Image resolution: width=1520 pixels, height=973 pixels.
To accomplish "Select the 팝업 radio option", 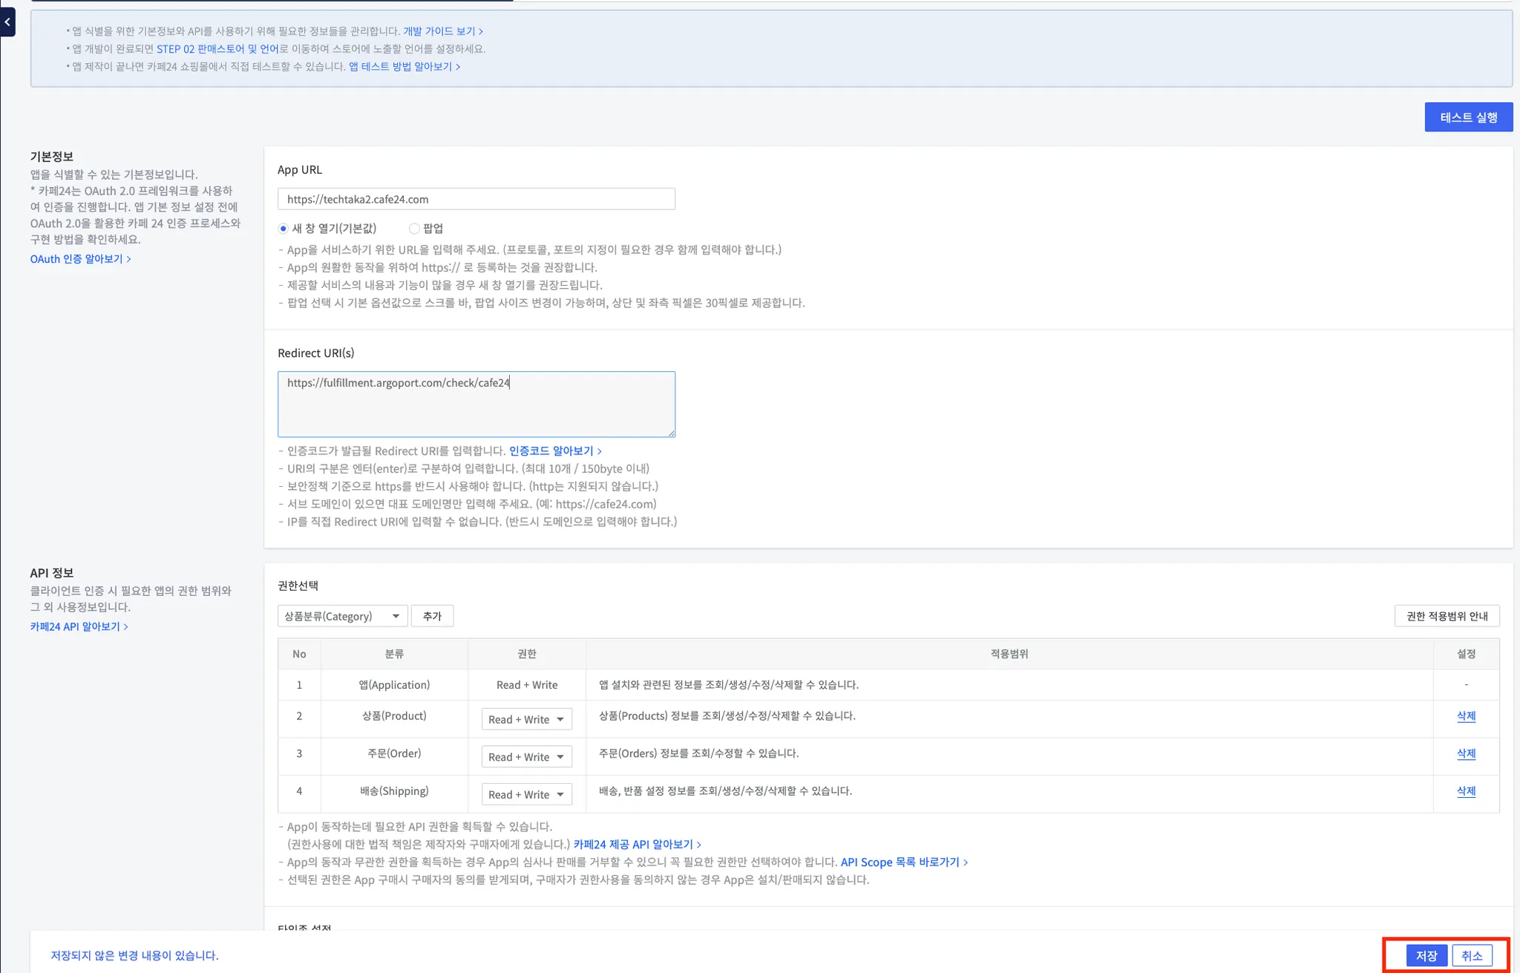I will point(414,229).
